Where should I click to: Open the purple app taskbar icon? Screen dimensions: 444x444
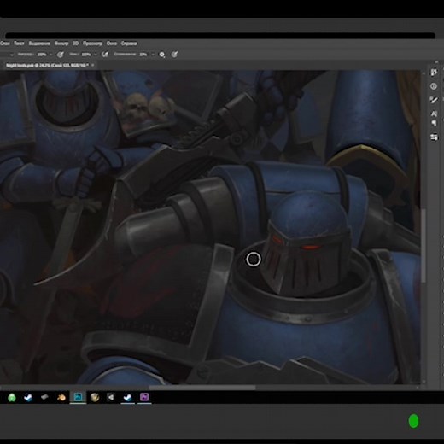(x=144, y=397)
